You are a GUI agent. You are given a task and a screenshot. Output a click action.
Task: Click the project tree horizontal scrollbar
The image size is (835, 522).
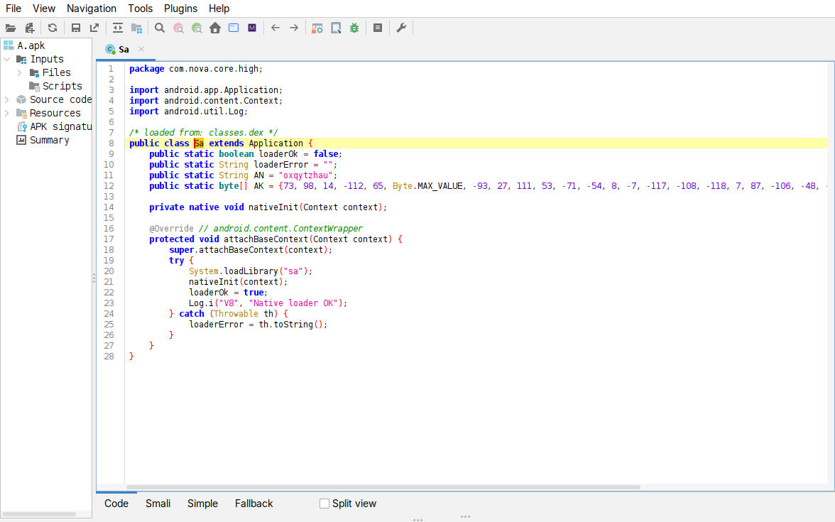tap(39, 514)
